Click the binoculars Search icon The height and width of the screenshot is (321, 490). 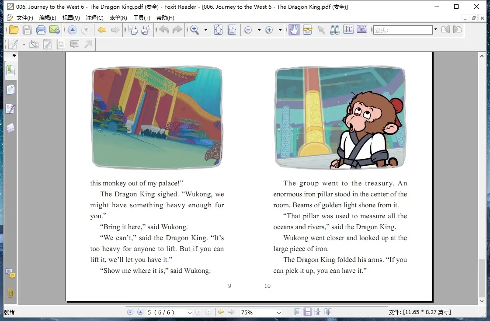click(335, 30)
